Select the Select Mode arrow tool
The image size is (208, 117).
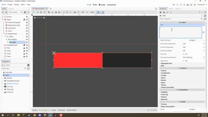33,12
